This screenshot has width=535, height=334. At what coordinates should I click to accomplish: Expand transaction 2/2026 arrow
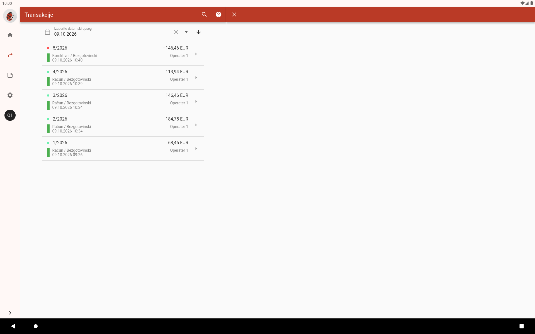(x=196, y=125)
